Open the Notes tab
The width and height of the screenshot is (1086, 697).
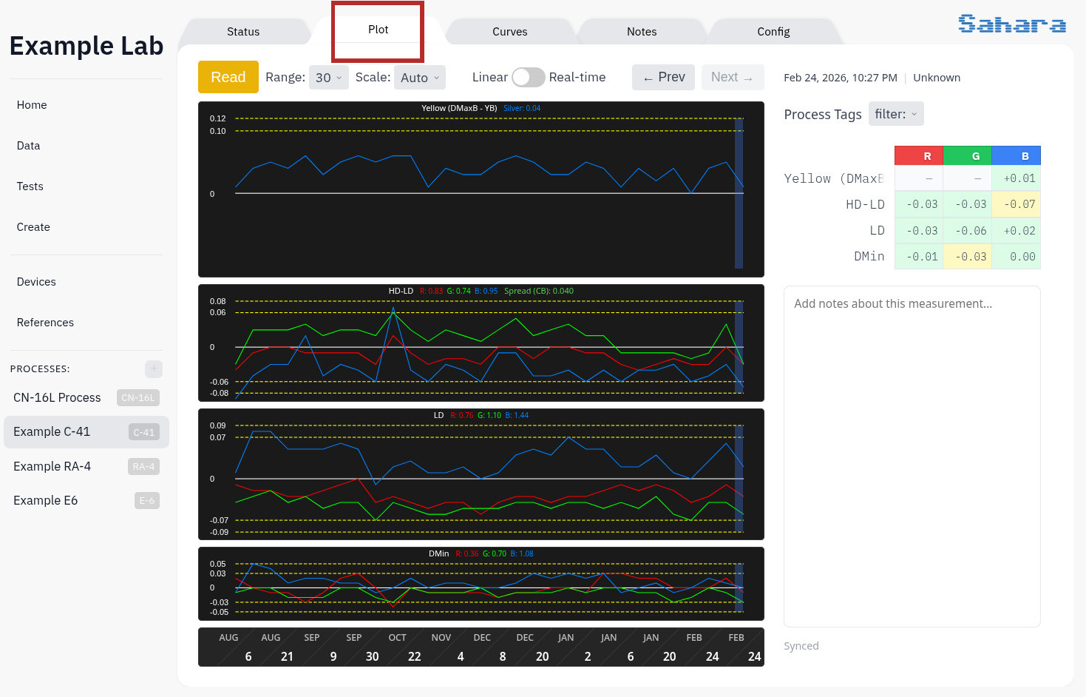[640, 31]
